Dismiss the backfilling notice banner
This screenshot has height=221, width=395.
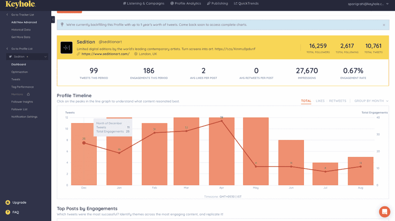click(384, 25)
